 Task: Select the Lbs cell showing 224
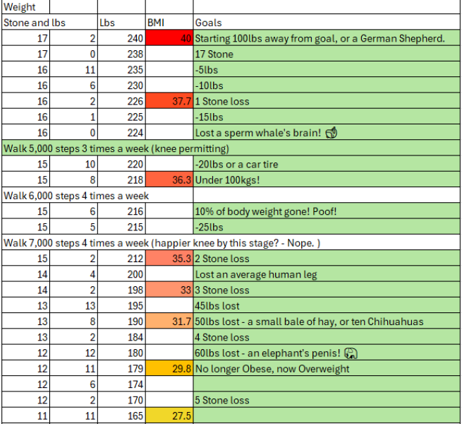click(x=121, y=133)
